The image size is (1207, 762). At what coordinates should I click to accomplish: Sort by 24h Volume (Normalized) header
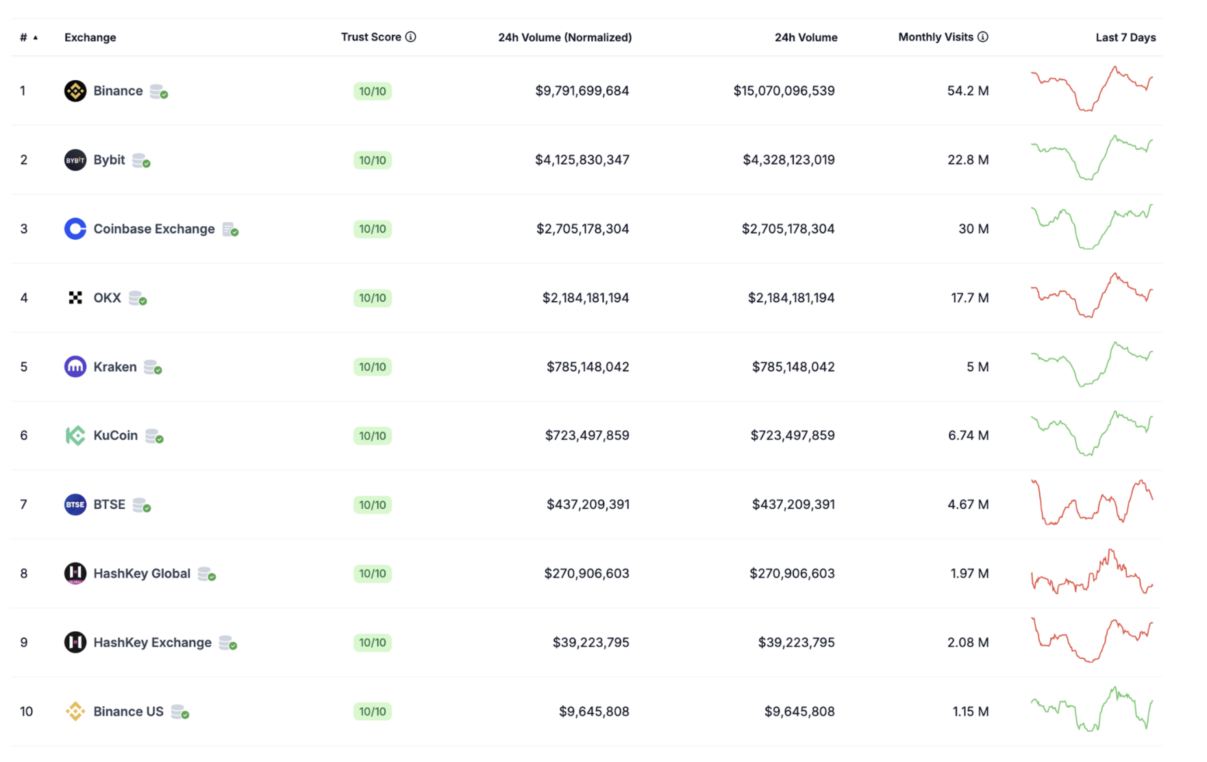[x=564, y=38]
